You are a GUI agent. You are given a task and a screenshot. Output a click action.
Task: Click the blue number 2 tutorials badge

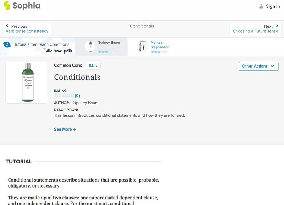tap(7, 45)
